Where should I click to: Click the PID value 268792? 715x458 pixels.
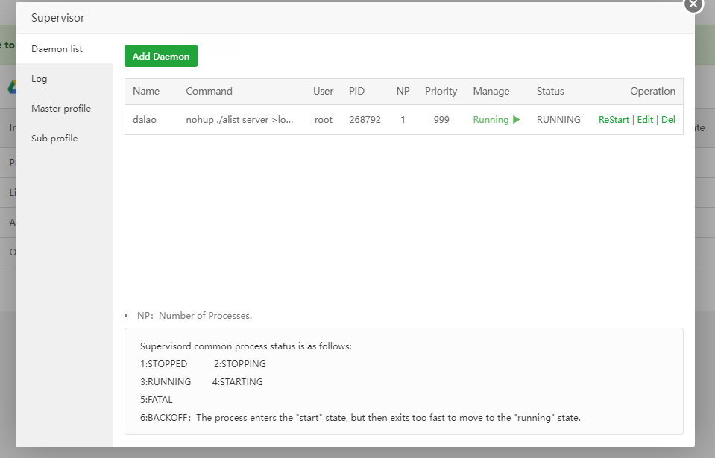pyautogui.click(x=365, y=120)
